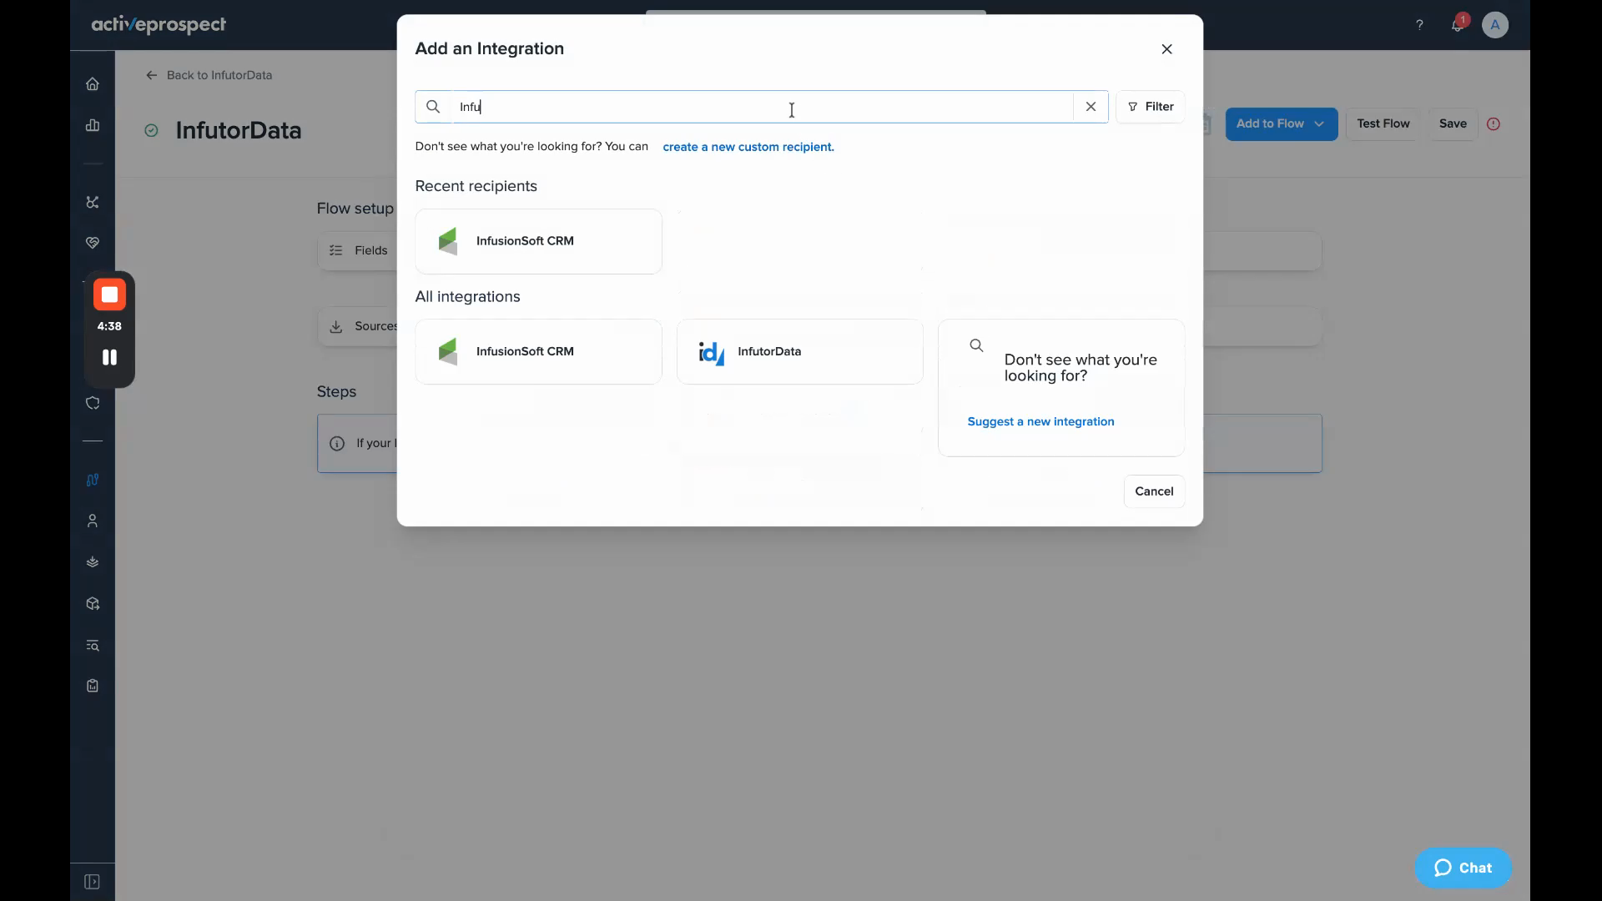Screen dimensions: 1602x901
Task: Choose InfusionSoft CRM under All integrations
Action: click(x=538, y=351)
